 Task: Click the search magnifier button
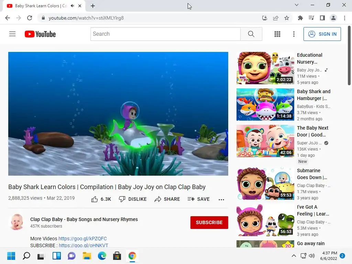[251, 34]
